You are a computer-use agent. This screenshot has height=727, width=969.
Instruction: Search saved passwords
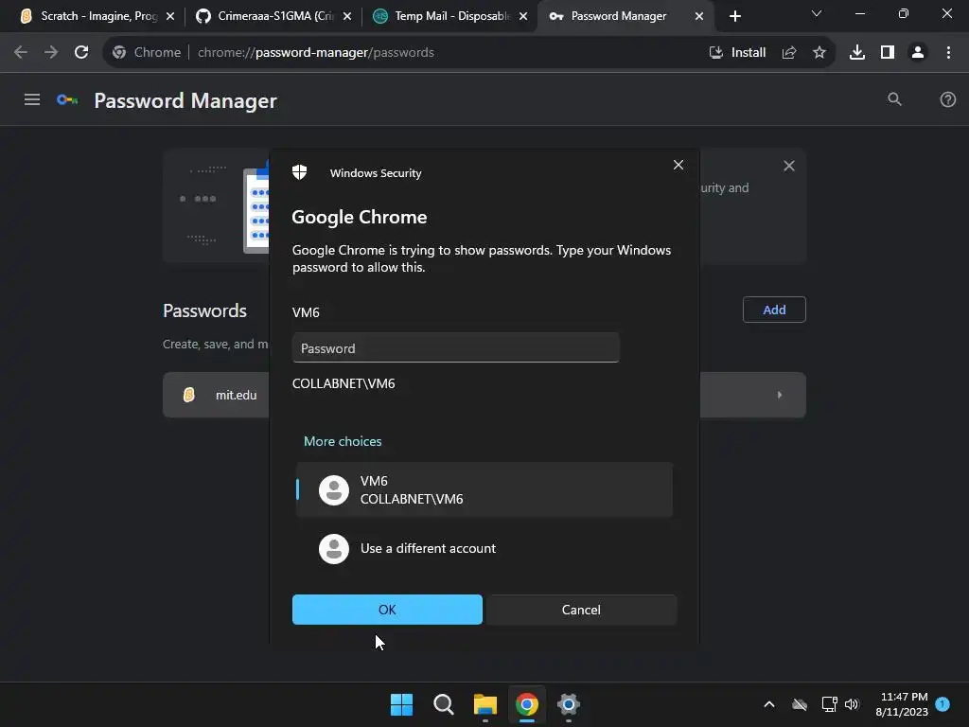[894, 99]
